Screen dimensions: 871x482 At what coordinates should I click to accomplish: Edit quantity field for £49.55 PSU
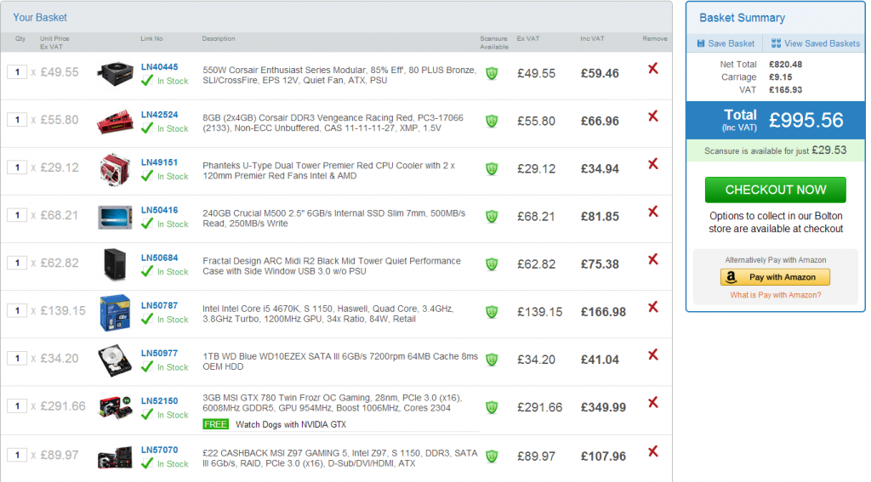17,72
